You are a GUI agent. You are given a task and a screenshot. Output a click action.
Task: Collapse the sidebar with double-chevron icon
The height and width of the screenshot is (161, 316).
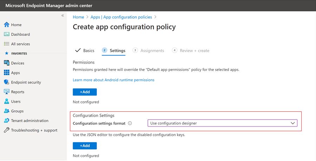click(63, 15)
